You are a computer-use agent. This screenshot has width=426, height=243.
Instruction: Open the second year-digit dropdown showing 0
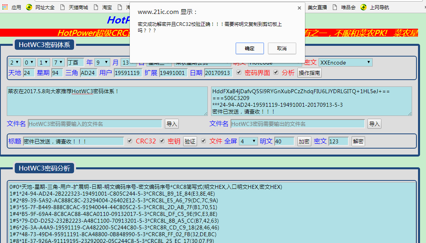(x=29, y=63)
